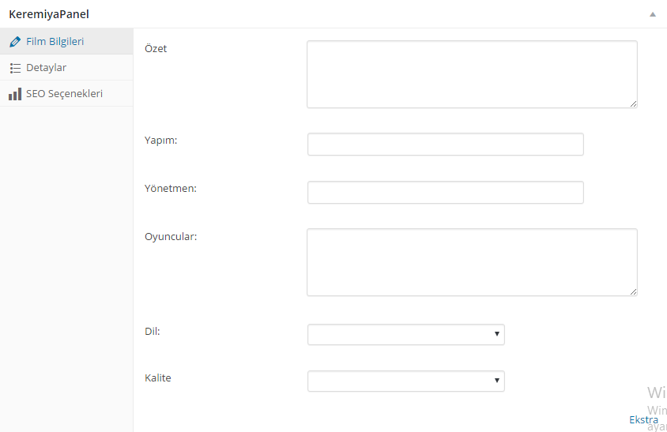The height and width of the screenshot is (432, 667).
Task: Click the Oyuncular field label
Action: (171, 236)
